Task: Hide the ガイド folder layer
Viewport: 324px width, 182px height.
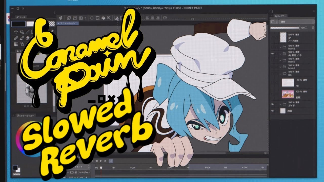Action: click(273, 104)
